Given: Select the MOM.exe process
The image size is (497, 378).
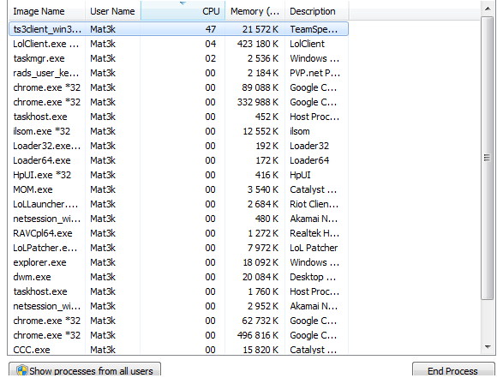Looking at the screenshot, I should point(179,189).
